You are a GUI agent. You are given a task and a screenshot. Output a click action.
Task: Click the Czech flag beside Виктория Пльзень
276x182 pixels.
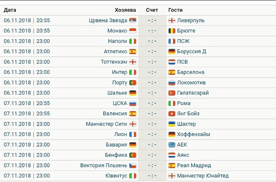tap(133, 165)
